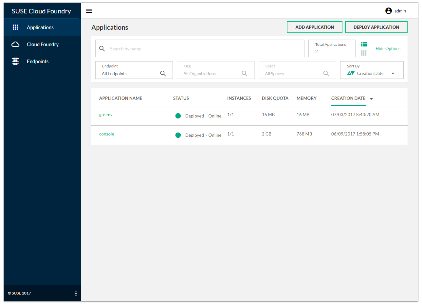Click the SUSE Cloud Foundry title

click(41, 11)
